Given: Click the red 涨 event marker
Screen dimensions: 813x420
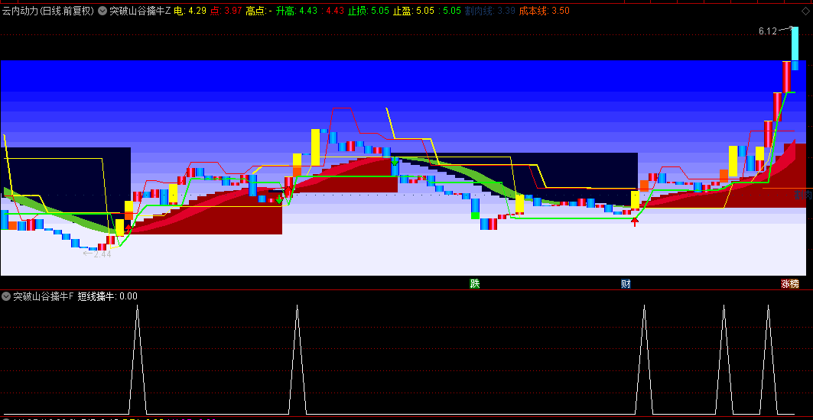Looking at the screenshot, I should [x=785, y=283].
